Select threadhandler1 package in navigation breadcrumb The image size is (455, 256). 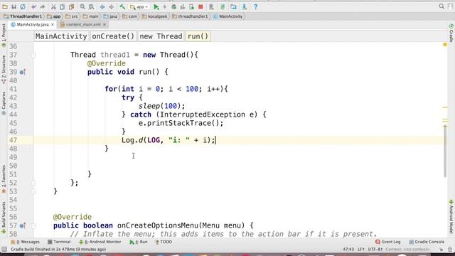[x=191, y=16]
